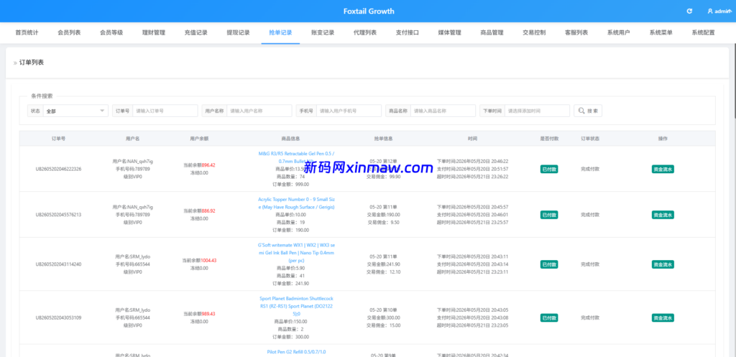
Task: Switch to 会员列表 tab
Action: coord(69,33)
